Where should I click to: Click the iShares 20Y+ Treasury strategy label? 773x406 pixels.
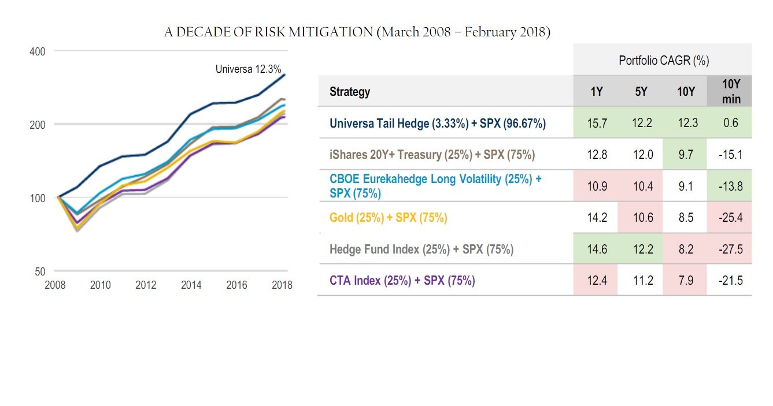432,155
